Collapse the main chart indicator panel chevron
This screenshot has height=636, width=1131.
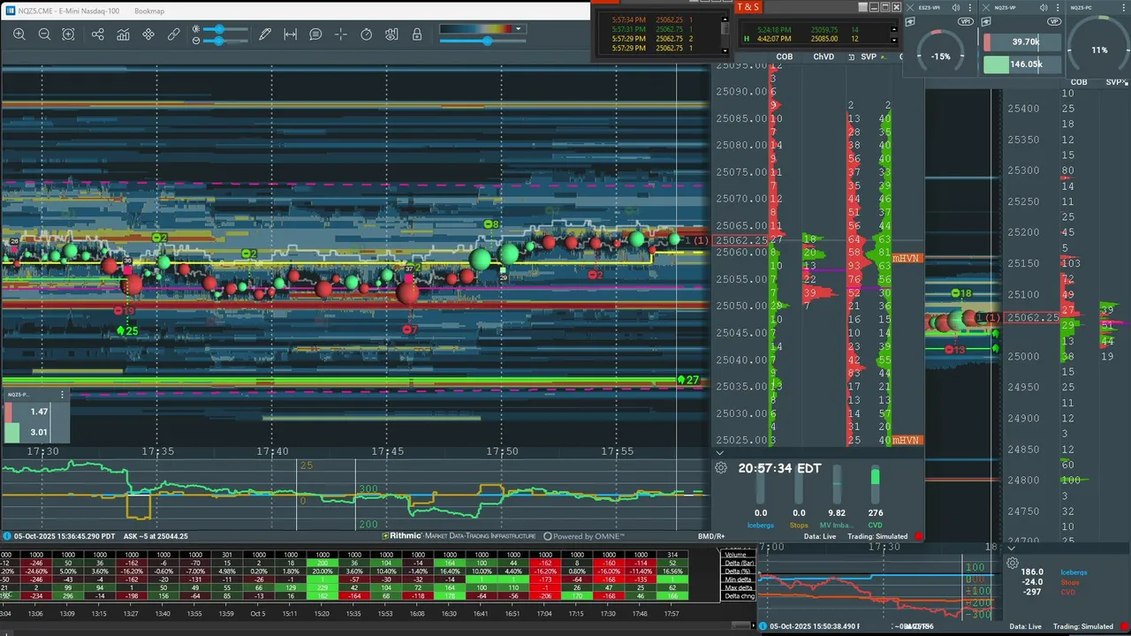719,452
